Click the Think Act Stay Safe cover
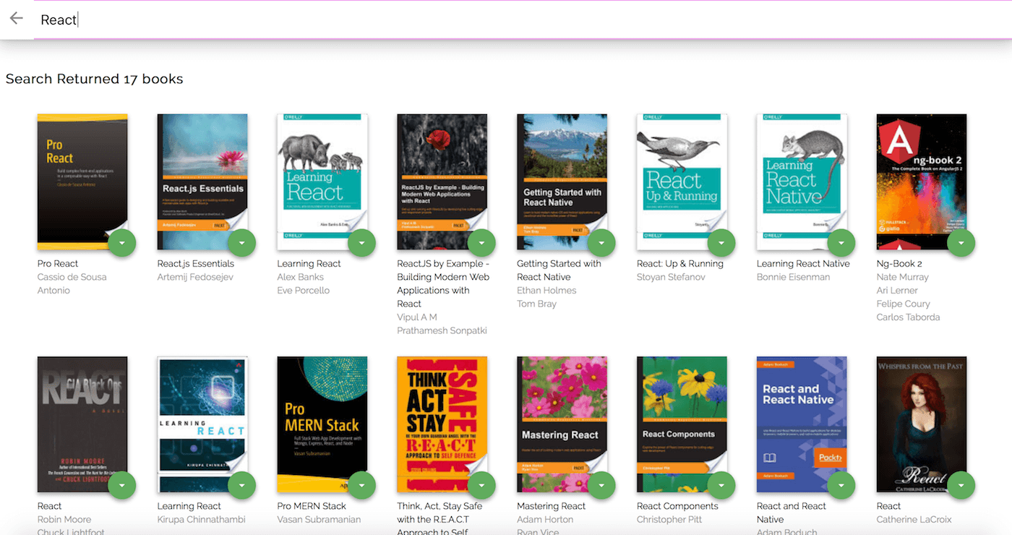 [x=442, y=424]
